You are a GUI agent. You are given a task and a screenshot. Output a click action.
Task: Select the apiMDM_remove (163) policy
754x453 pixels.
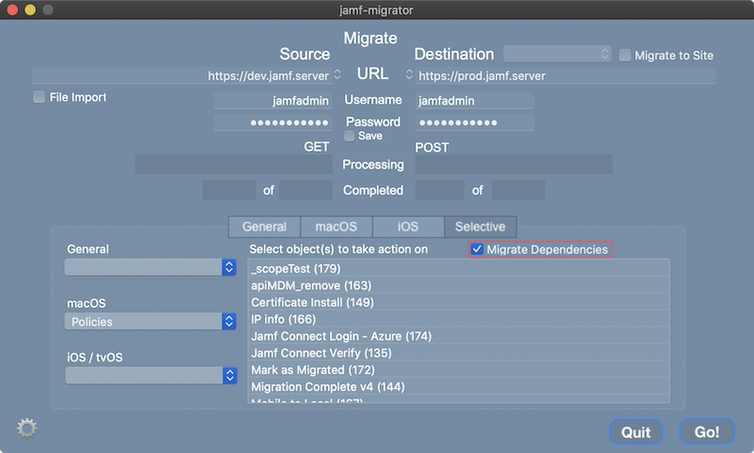click(x=459, y=285)
